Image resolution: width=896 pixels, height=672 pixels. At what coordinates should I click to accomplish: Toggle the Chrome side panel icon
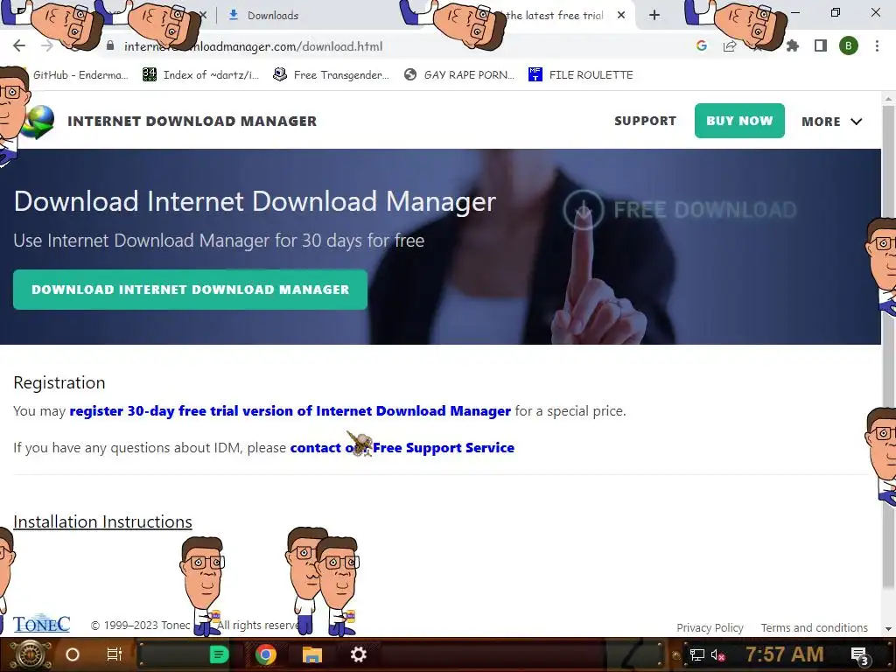coord(821,46)
